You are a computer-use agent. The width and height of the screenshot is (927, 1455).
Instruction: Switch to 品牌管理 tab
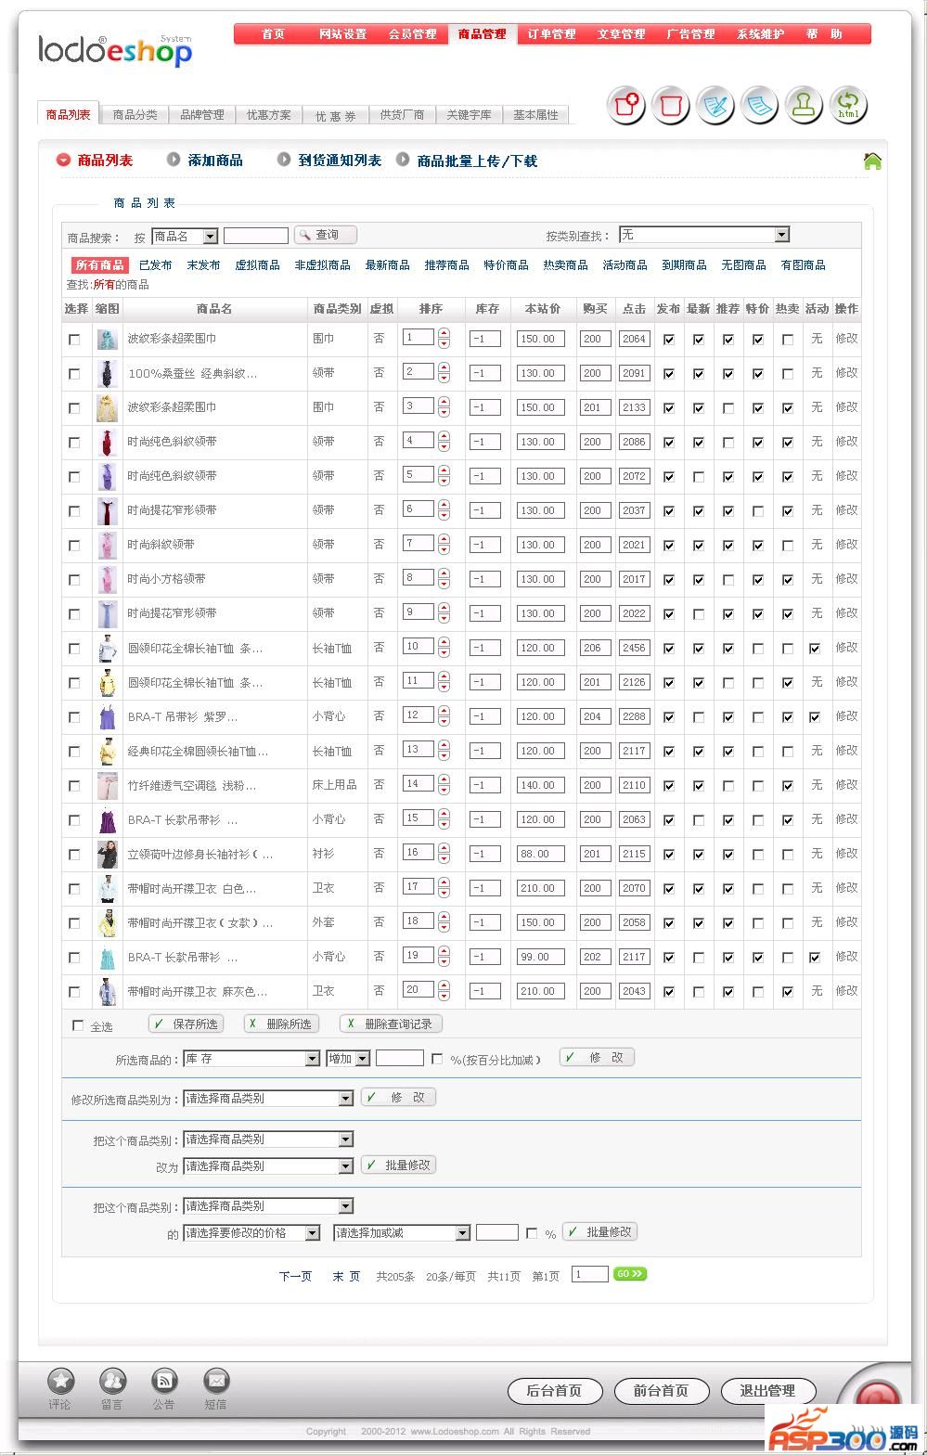click(x=201, y=115)
